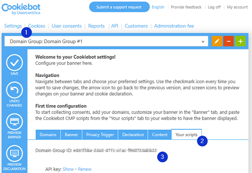
Task: Click the orange edit pencil icon
Action: 216,41
